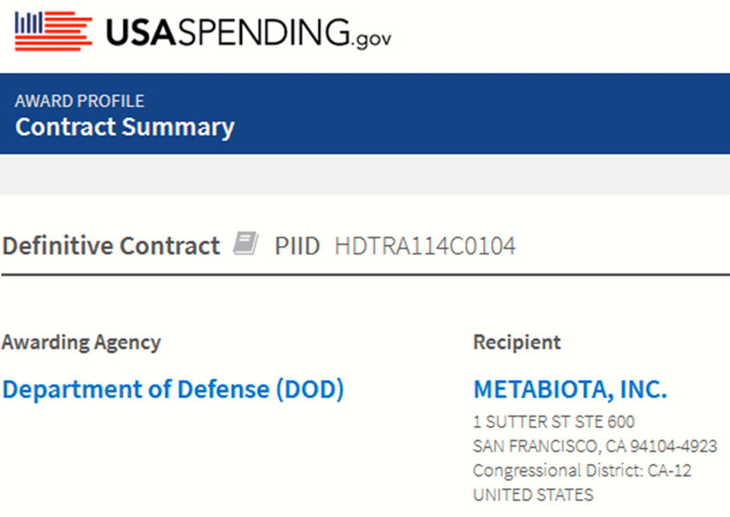Click the Contract Summary title
Image resolution: width=730 pixels, height=517 pixels.
(x=125, y=127)
